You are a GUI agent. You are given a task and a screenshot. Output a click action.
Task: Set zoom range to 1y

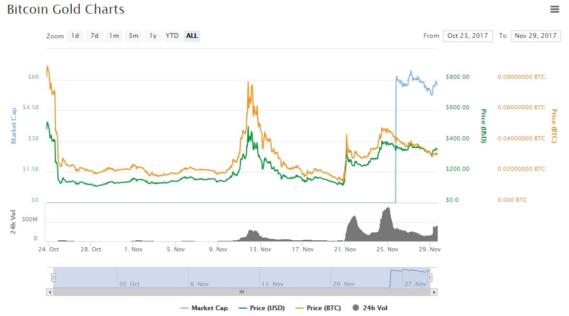(153, 36)
